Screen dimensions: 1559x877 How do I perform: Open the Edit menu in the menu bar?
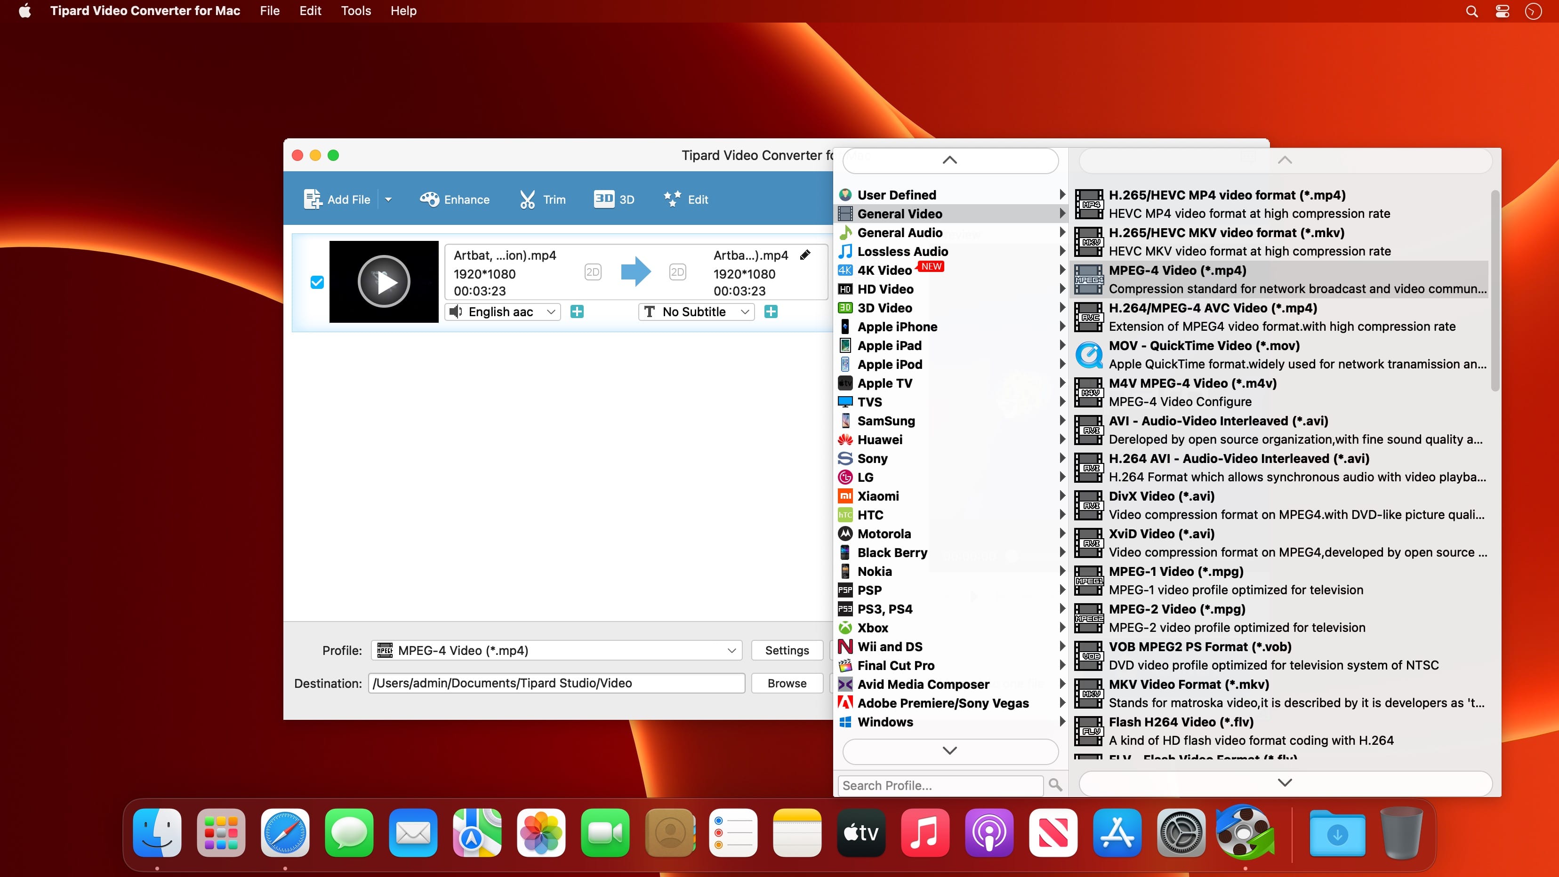click(311, 11)
